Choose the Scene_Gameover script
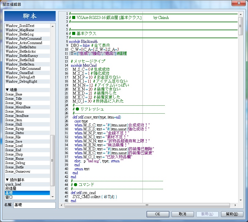 tap(27, 171)
